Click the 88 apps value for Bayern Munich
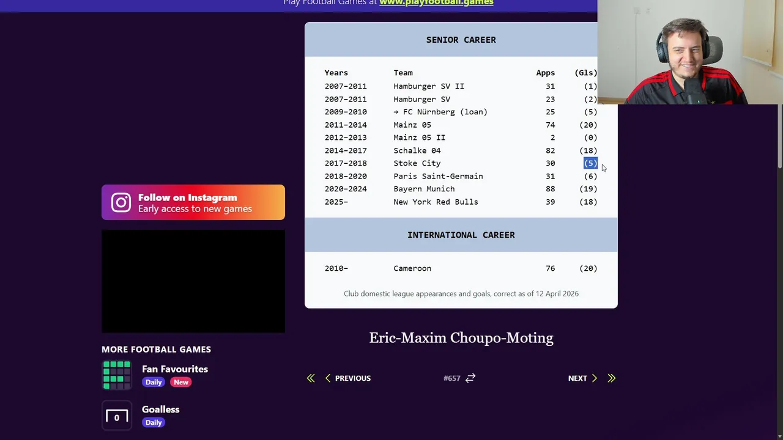783x440 pixels. click(551, 189)
